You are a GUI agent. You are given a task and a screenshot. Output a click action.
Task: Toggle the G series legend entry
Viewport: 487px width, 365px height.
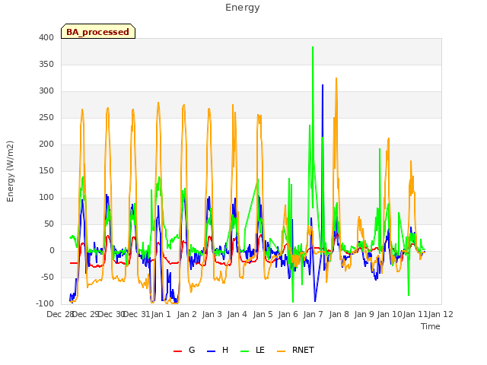(184, 350)
